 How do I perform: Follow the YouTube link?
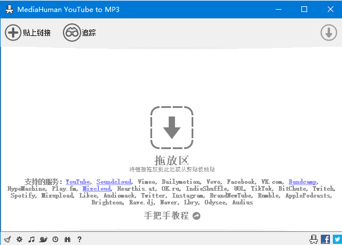tap(78, 182)
